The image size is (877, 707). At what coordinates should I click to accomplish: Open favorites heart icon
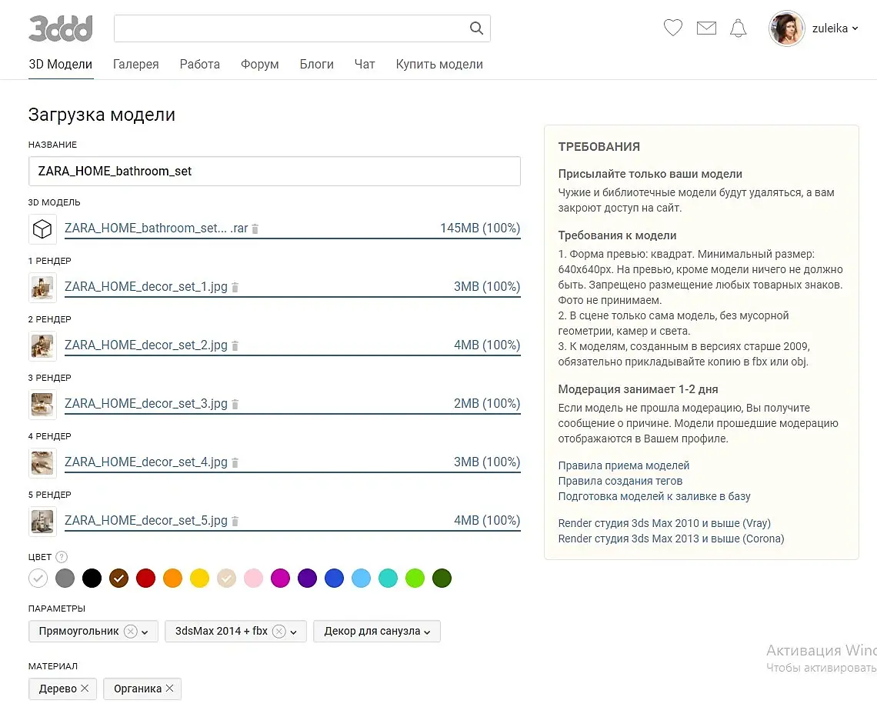(x=673, y=28)
